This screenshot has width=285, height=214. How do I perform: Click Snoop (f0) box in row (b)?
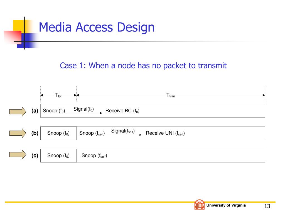coord(58,133)
